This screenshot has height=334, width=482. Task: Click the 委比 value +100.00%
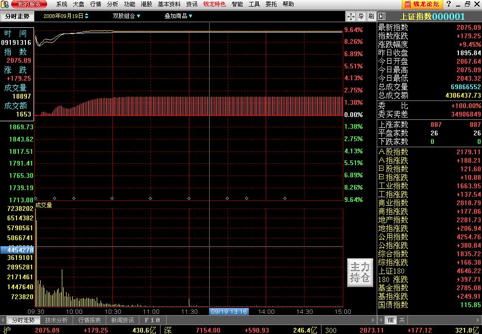[466, 106]
